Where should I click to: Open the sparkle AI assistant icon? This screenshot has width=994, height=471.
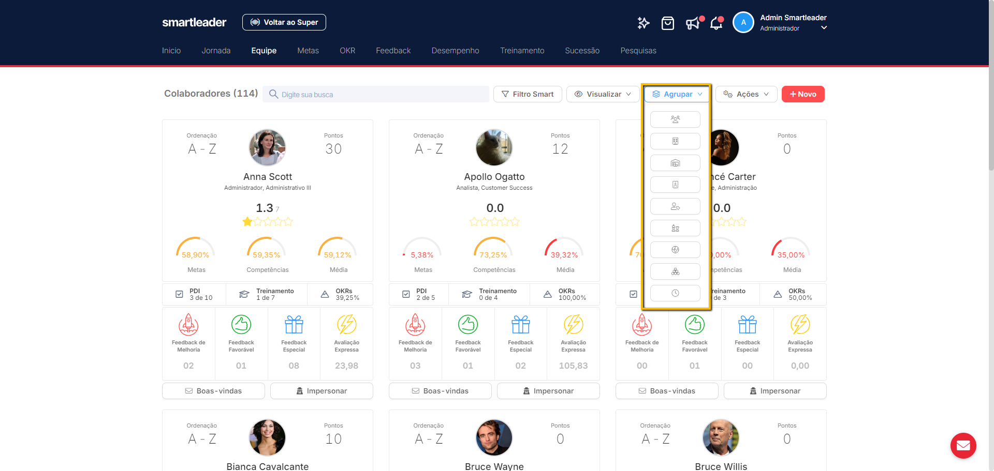[643, 23]
